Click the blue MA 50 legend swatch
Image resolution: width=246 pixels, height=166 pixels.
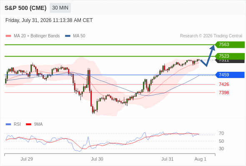point(68,36)
